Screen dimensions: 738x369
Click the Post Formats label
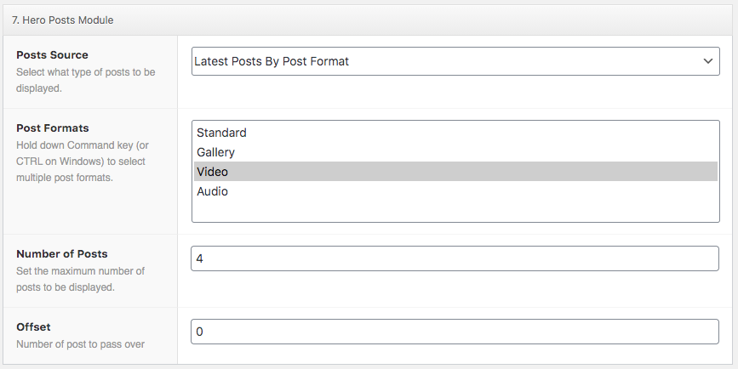pos(53,128)
